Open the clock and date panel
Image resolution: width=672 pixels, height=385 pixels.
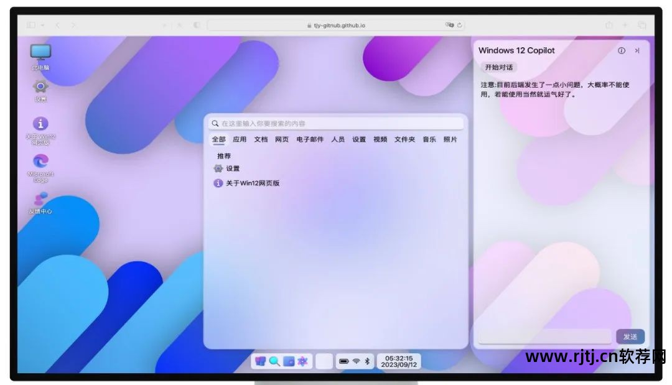pyautogui.click(x=399, y=361)
